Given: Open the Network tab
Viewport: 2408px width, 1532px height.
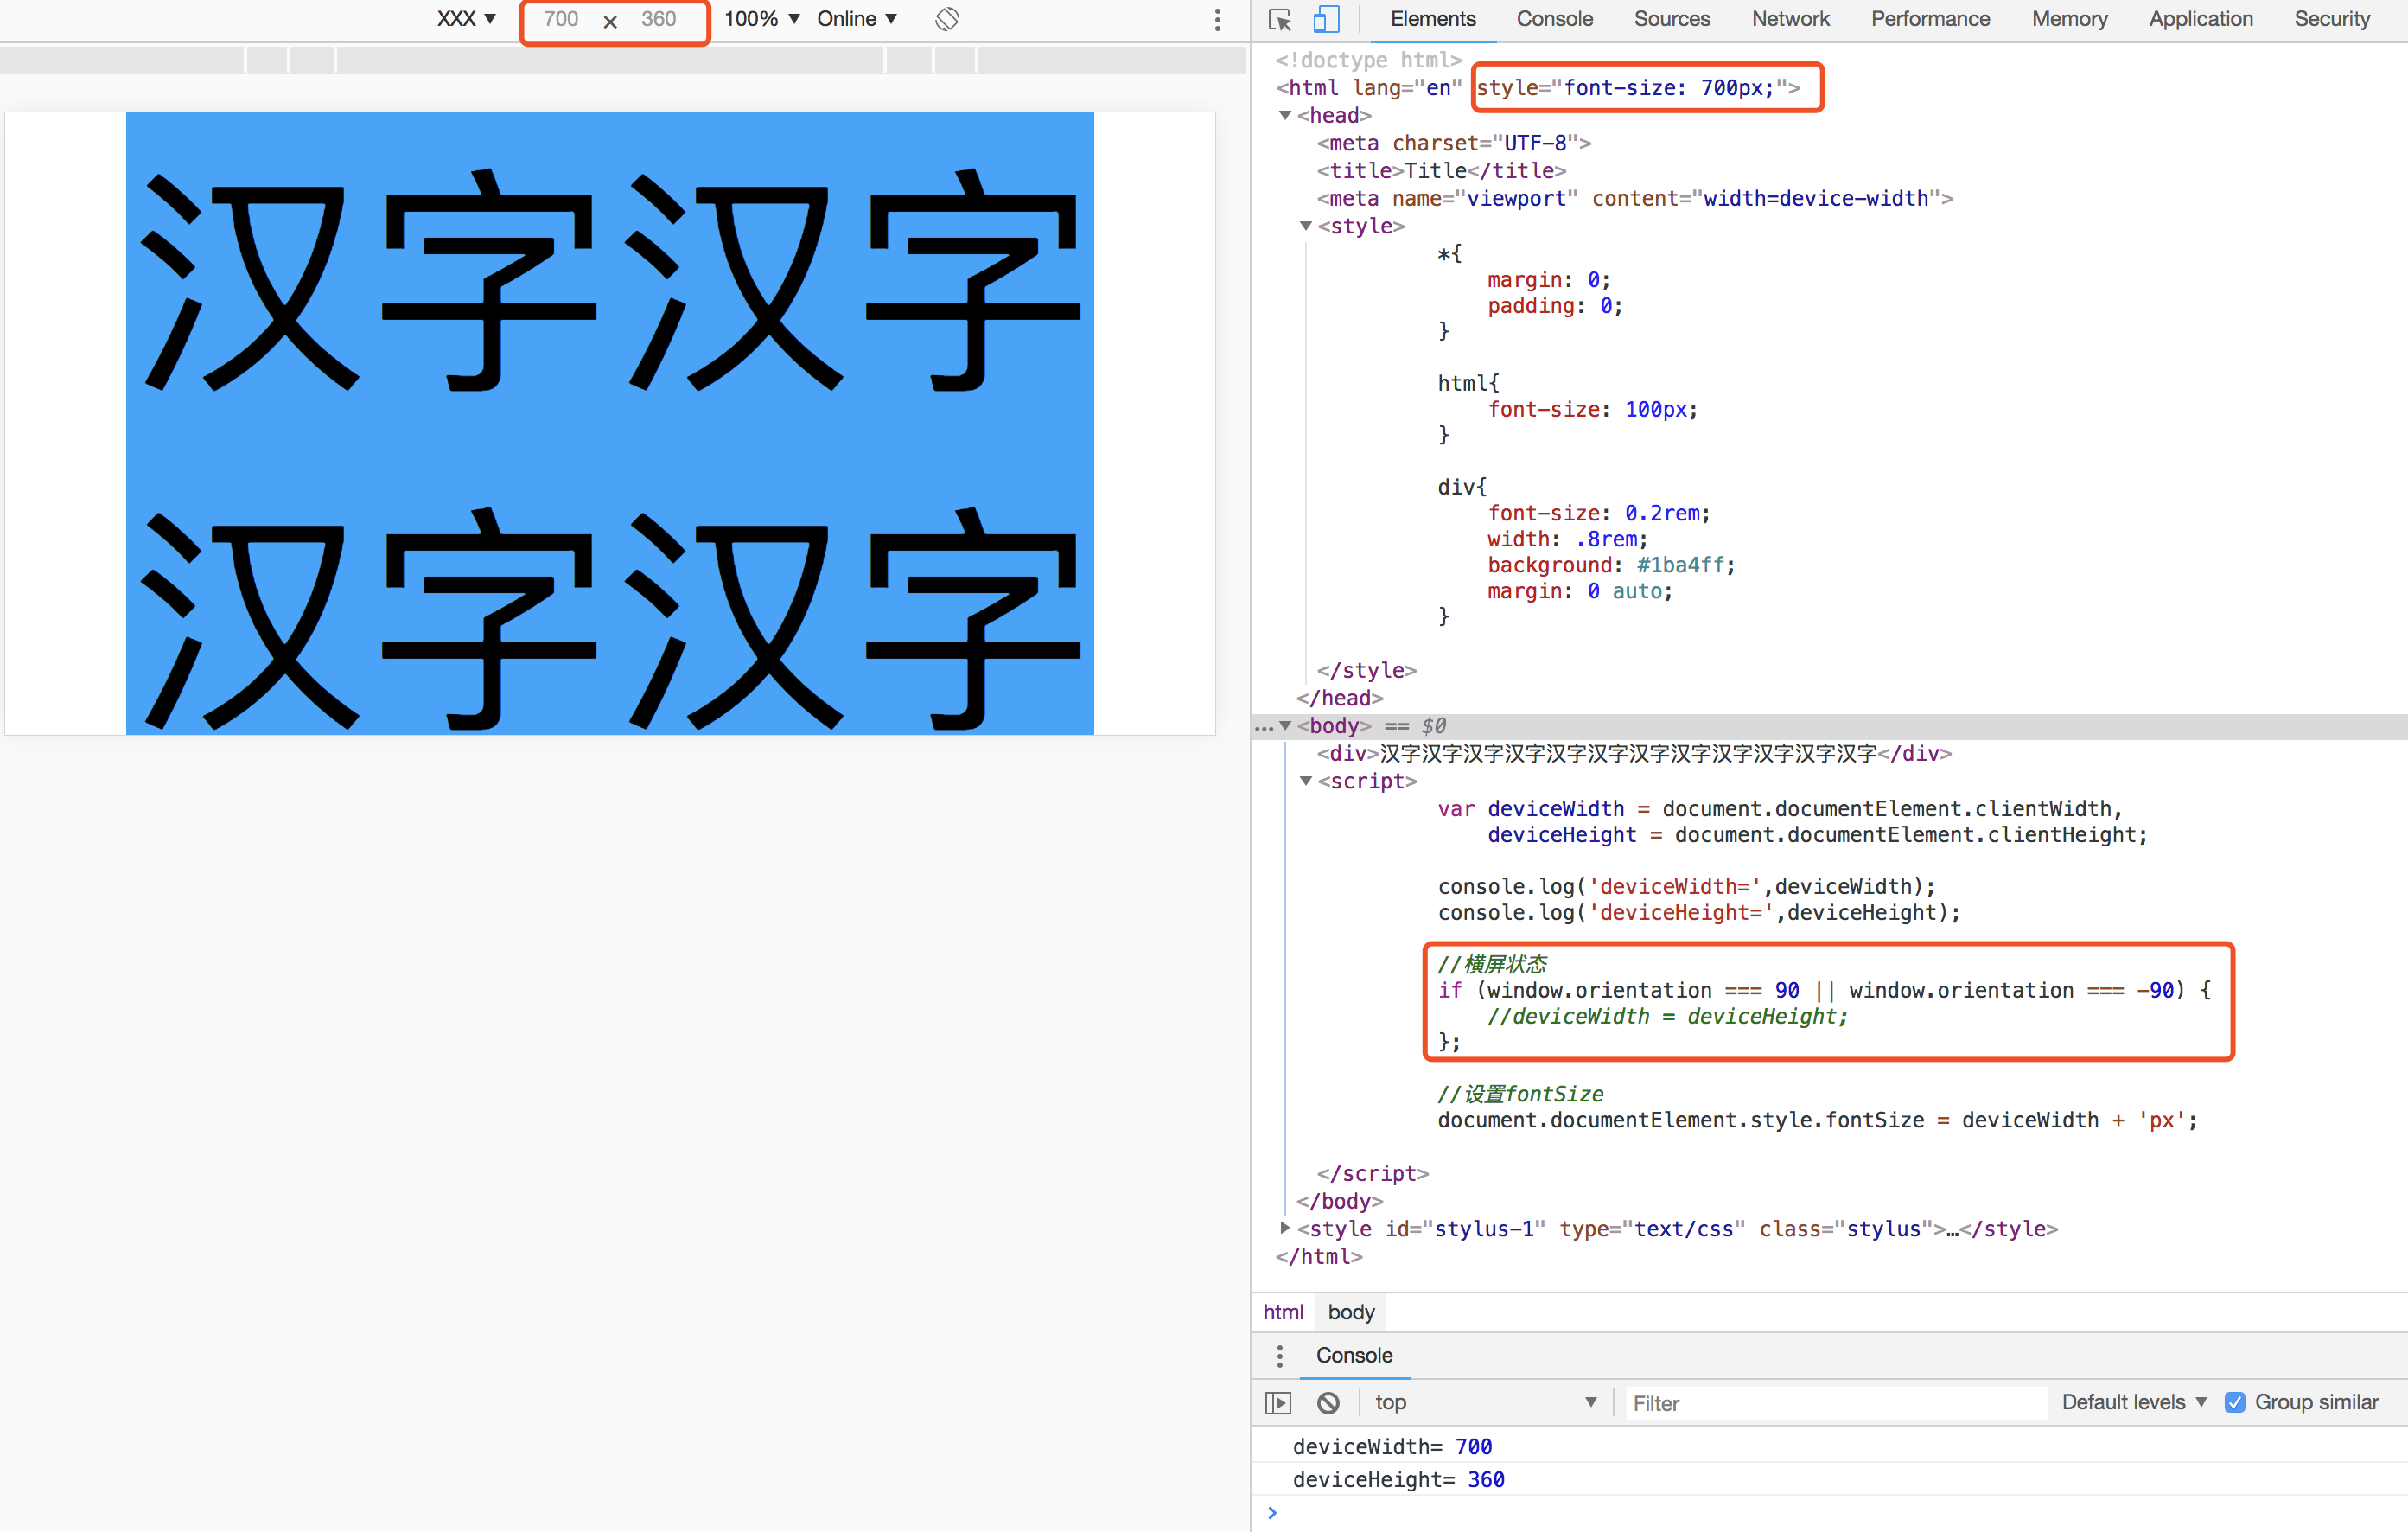Looking at the screenshot, I should click(x=1790, y=19).
